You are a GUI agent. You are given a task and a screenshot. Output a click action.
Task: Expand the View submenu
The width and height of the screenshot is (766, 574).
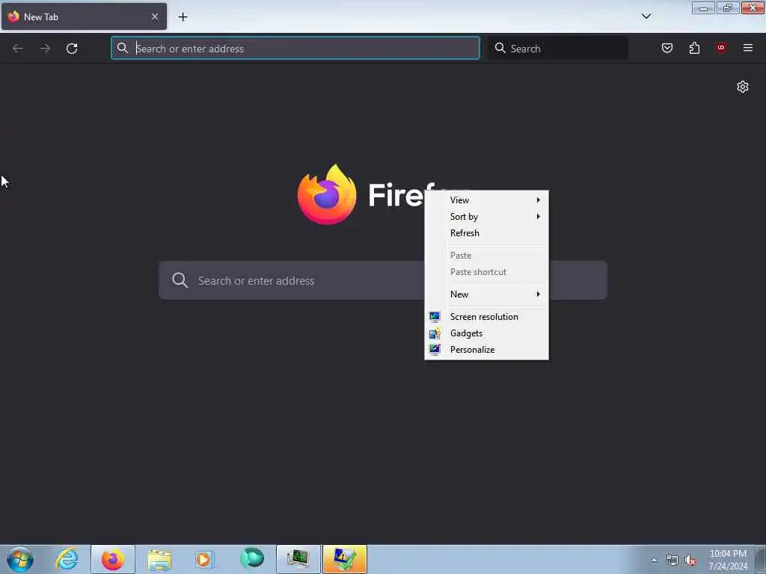(x=486, y=200)
